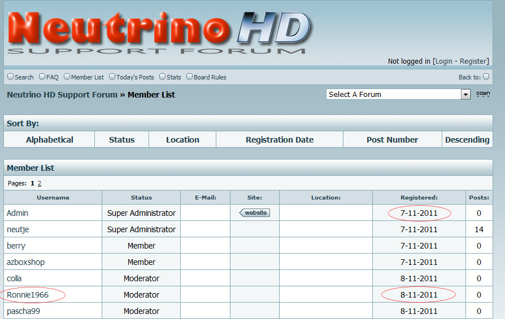Click the box icon beside Member List

click(67, 77)
